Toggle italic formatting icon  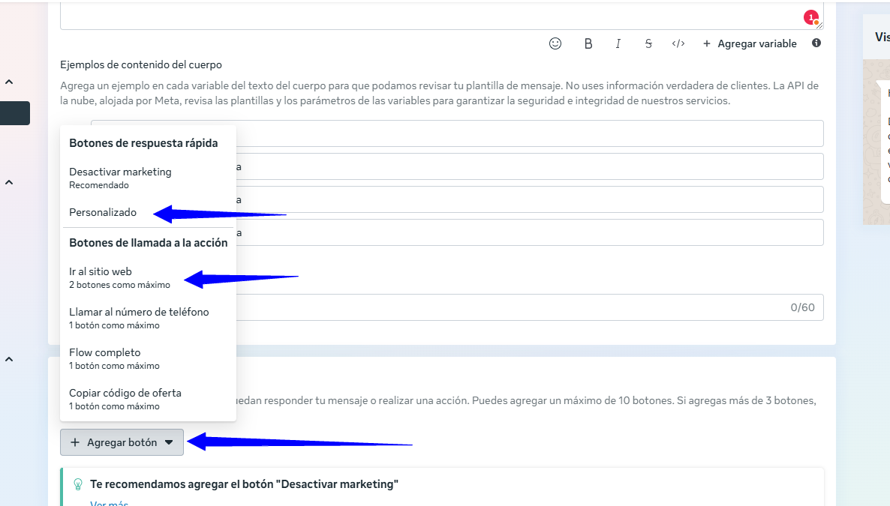(618, 43)
